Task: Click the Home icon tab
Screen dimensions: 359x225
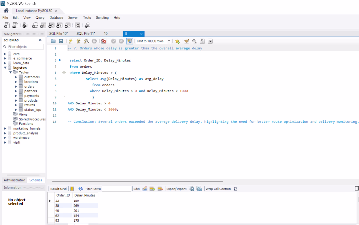Action: [x=6, y=10]
